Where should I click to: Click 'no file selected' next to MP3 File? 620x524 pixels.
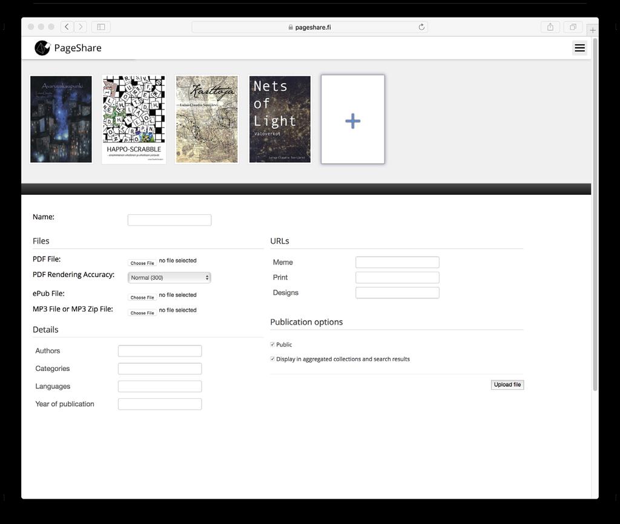click(x=177, y=310)
